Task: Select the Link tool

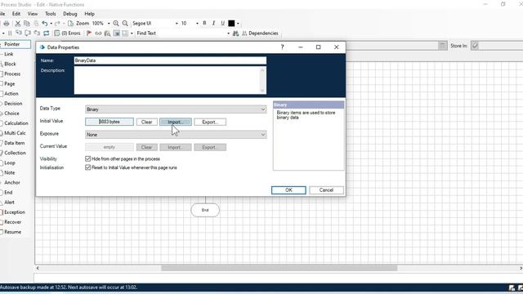Action: 9,54
